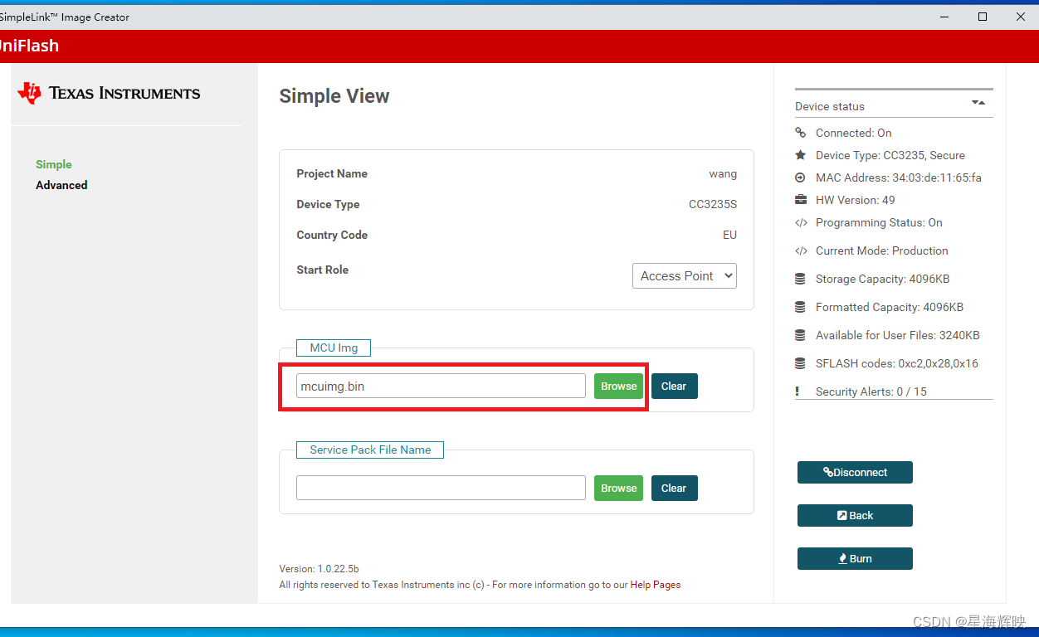Screen dimensions: 1039x637
Task: Click the Available for User Files: 3240KB text
Action: coord(898,335)
